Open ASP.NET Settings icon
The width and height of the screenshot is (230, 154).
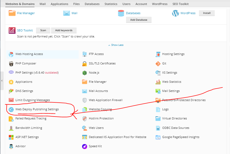point(11,137)
